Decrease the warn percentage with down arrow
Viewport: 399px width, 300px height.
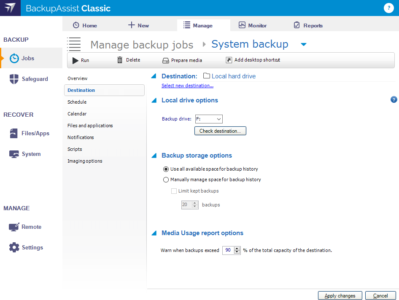tap(237, 252)
